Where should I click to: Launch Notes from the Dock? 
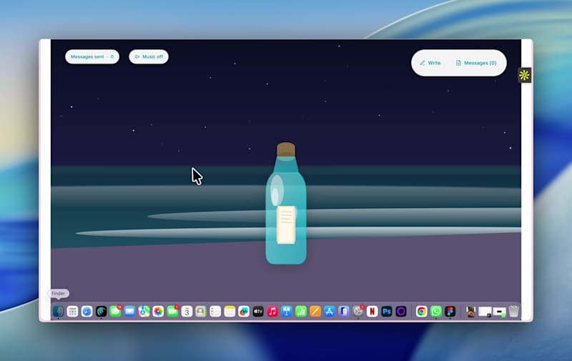pos(230,312)
